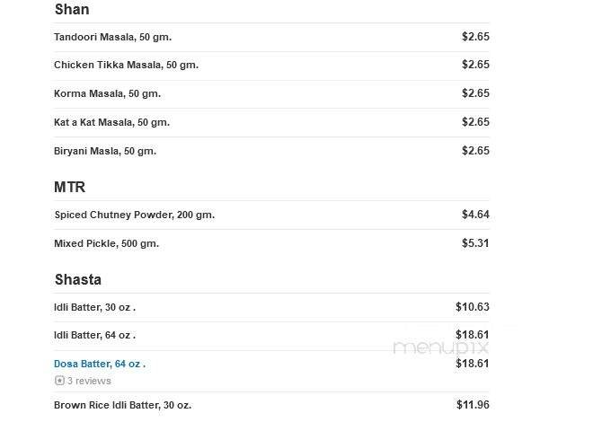Select Tandoori Masala, 50 gm. item
Screen dimensions: 602x422
tap(112, 37)
